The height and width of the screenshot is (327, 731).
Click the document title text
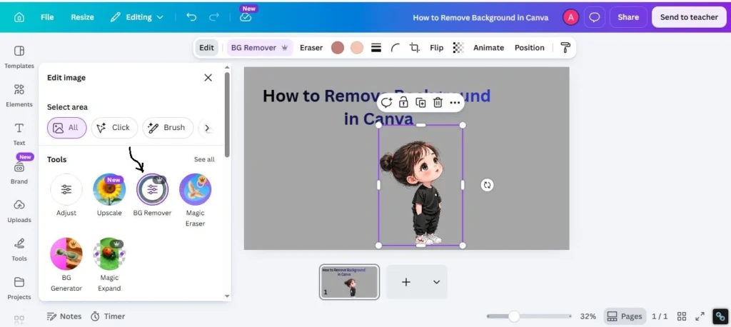[480, 18]
